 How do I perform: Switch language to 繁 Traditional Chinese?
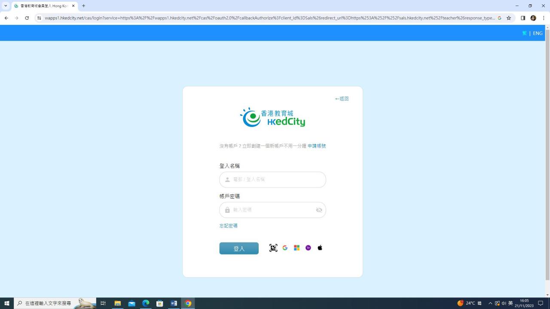coord(525,33)
